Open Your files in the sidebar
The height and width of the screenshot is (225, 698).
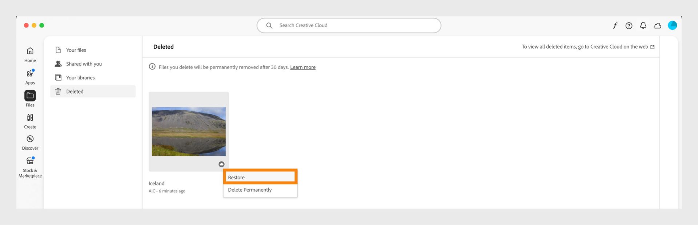[76, 50]
